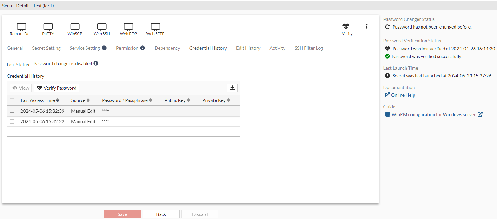Click green check icon for verified successfully

tap(387, 56)
